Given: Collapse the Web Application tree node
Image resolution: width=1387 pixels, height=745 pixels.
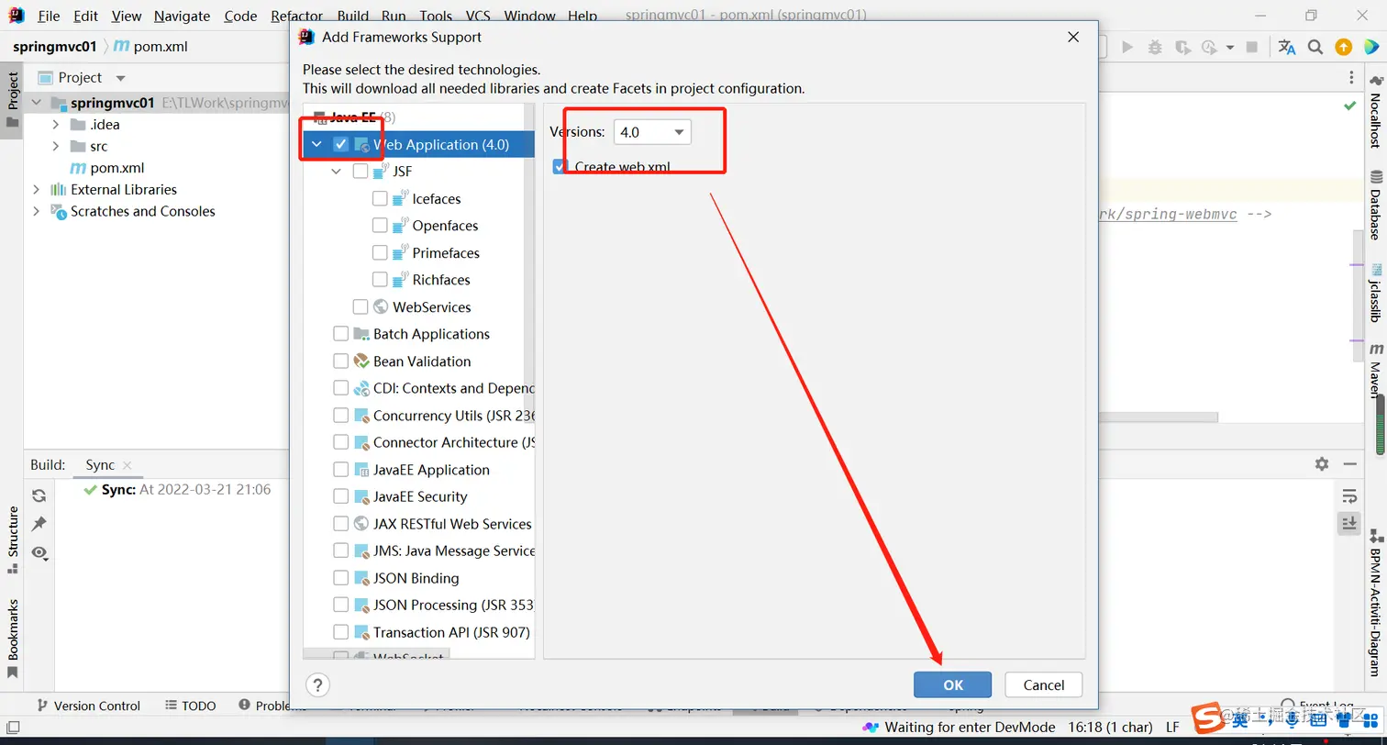Looking at the screenshot, I should click(x=316, y=145).
